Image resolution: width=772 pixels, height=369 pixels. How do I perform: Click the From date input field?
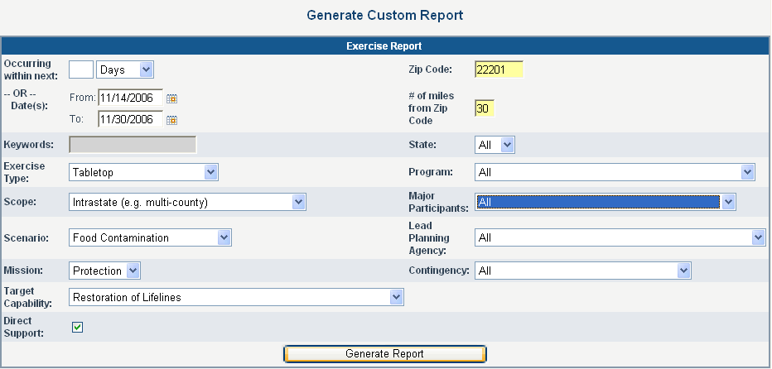tap(130, 98)
